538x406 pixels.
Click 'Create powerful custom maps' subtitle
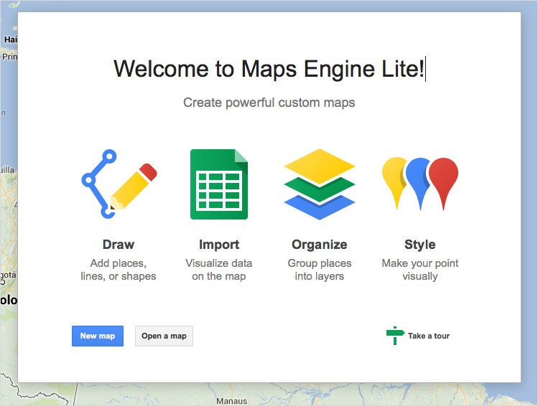pyautogui.click(x=269, y=103)
